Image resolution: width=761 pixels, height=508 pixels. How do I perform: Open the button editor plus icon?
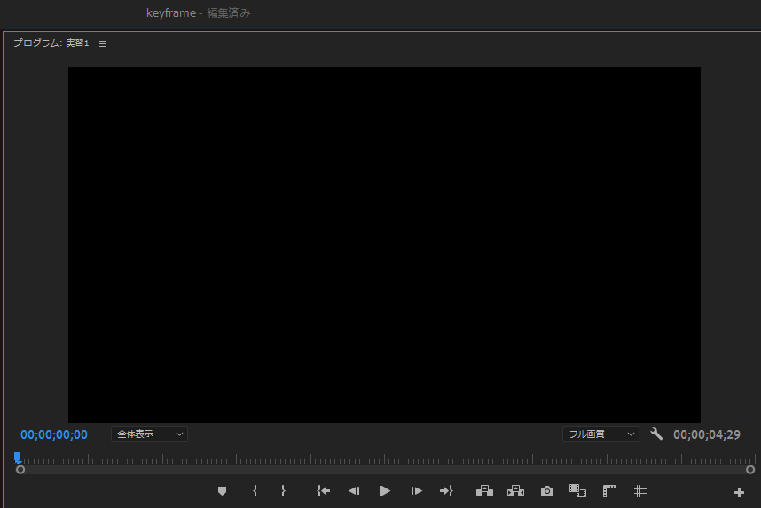[x=739, y=492]
